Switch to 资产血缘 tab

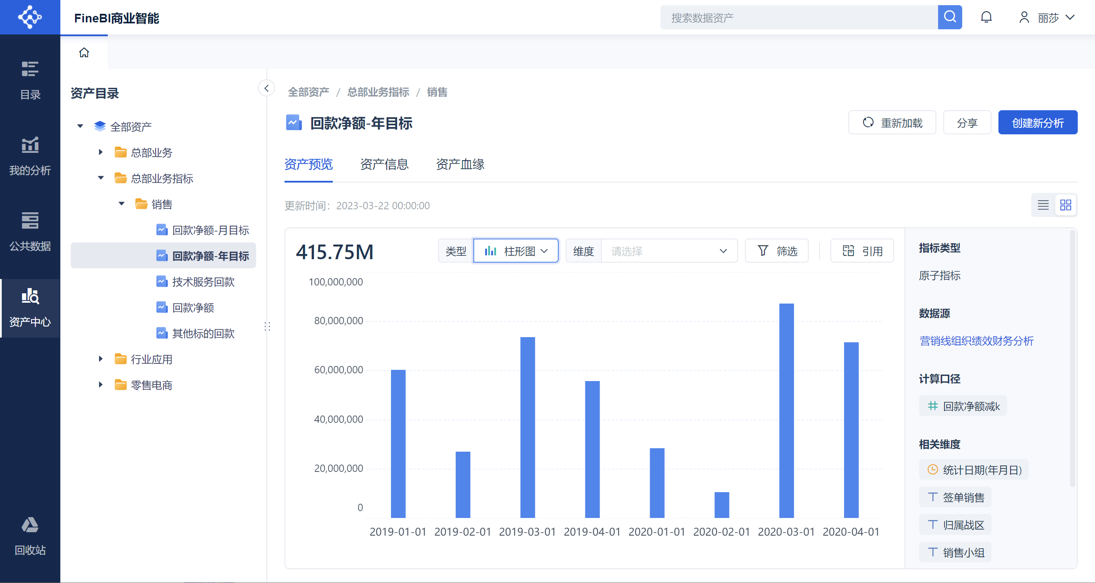(460, 164)
